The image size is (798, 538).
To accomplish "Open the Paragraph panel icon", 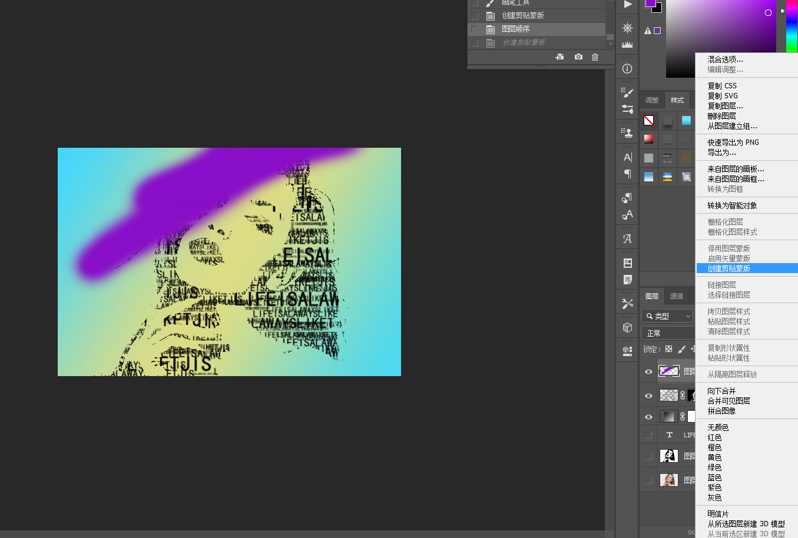I will [x=627, y=174].
